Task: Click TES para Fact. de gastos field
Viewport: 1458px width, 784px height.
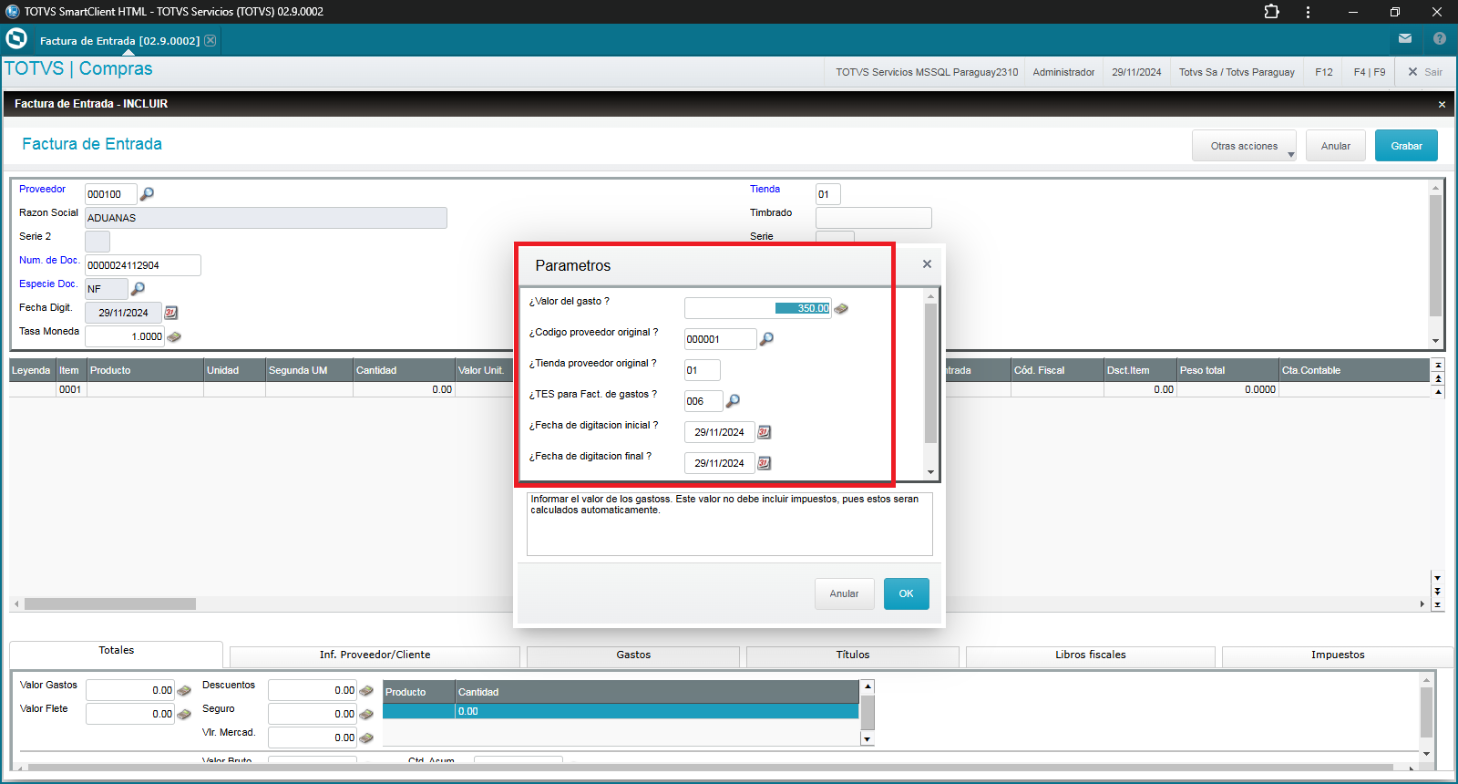Action: coord(703,401)
